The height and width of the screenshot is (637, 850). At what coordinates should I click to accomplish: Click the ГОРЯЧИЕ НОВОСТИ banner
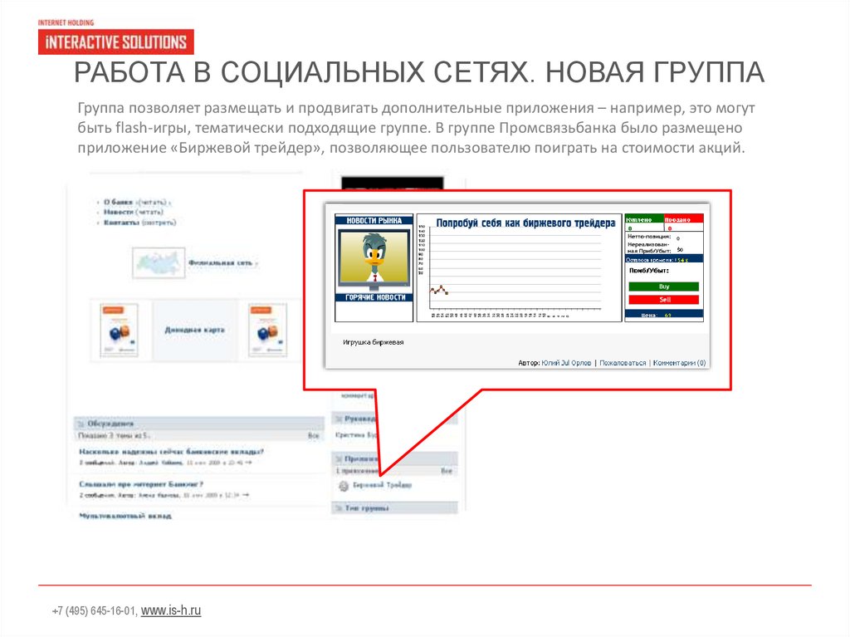(374, 297)
